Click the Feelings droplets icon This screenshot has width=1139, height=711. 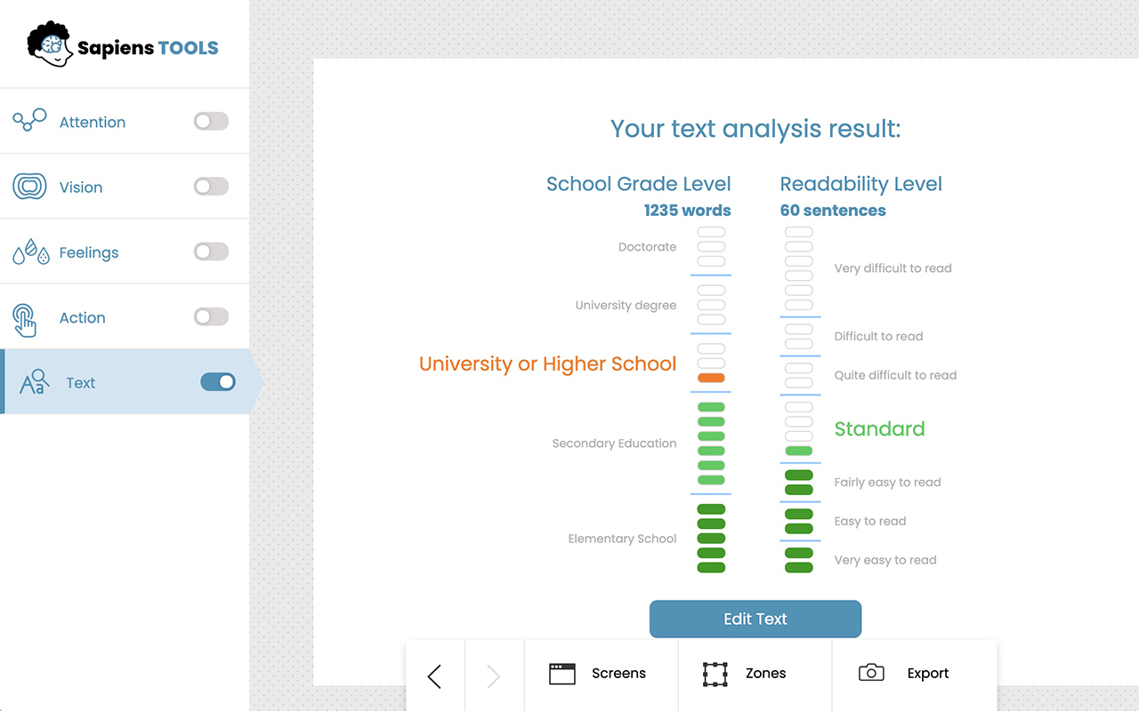[x=29, y=252]
